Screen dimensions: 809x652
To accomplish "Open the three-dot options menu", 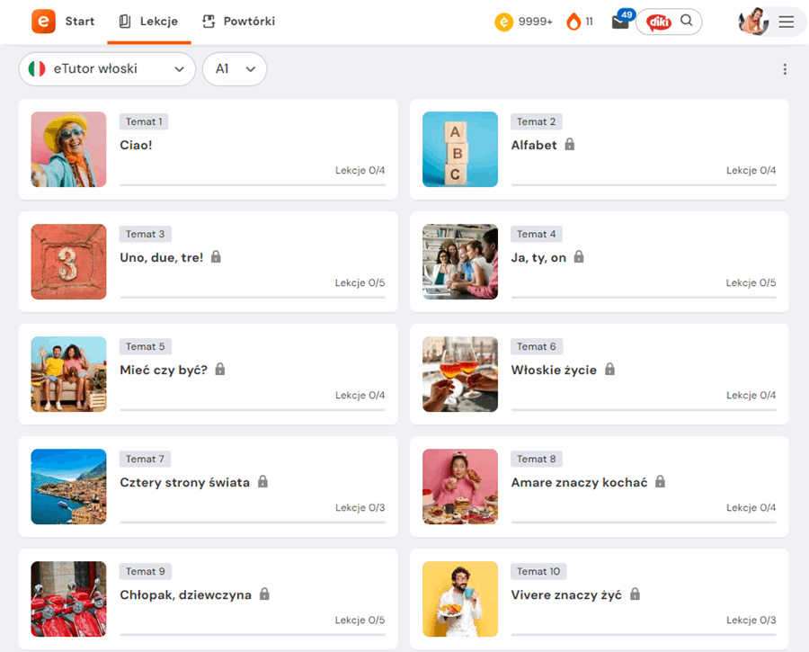I will tap(785, 68).
